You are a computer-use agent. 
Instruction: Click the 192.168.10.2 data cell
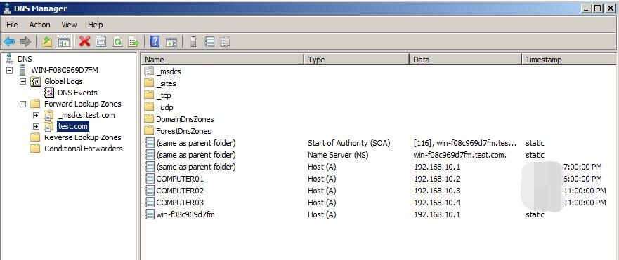tap(437, 179)
